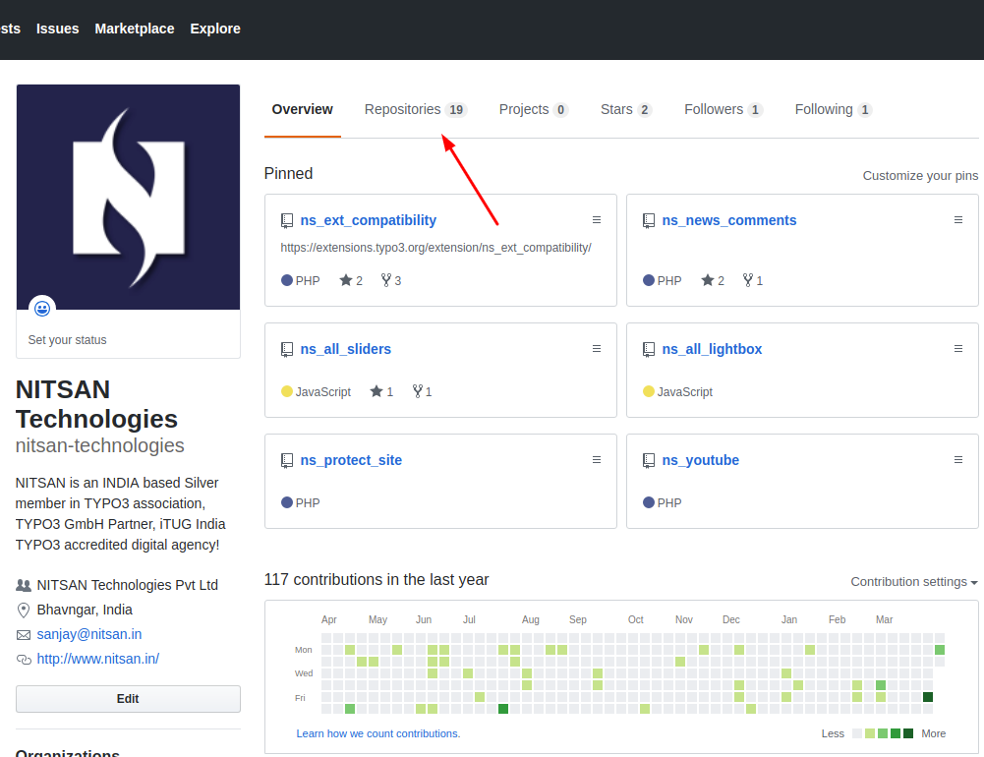Click the repo book icon beside ns_ext_compatibility

tap(287, 220)
